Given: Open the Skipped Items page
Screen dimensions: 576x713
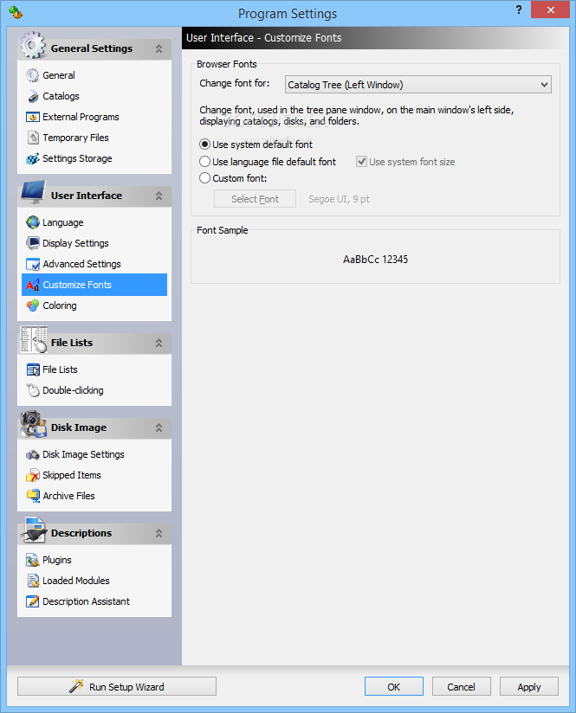Looking at the screenshot, I should coord(94,475).
